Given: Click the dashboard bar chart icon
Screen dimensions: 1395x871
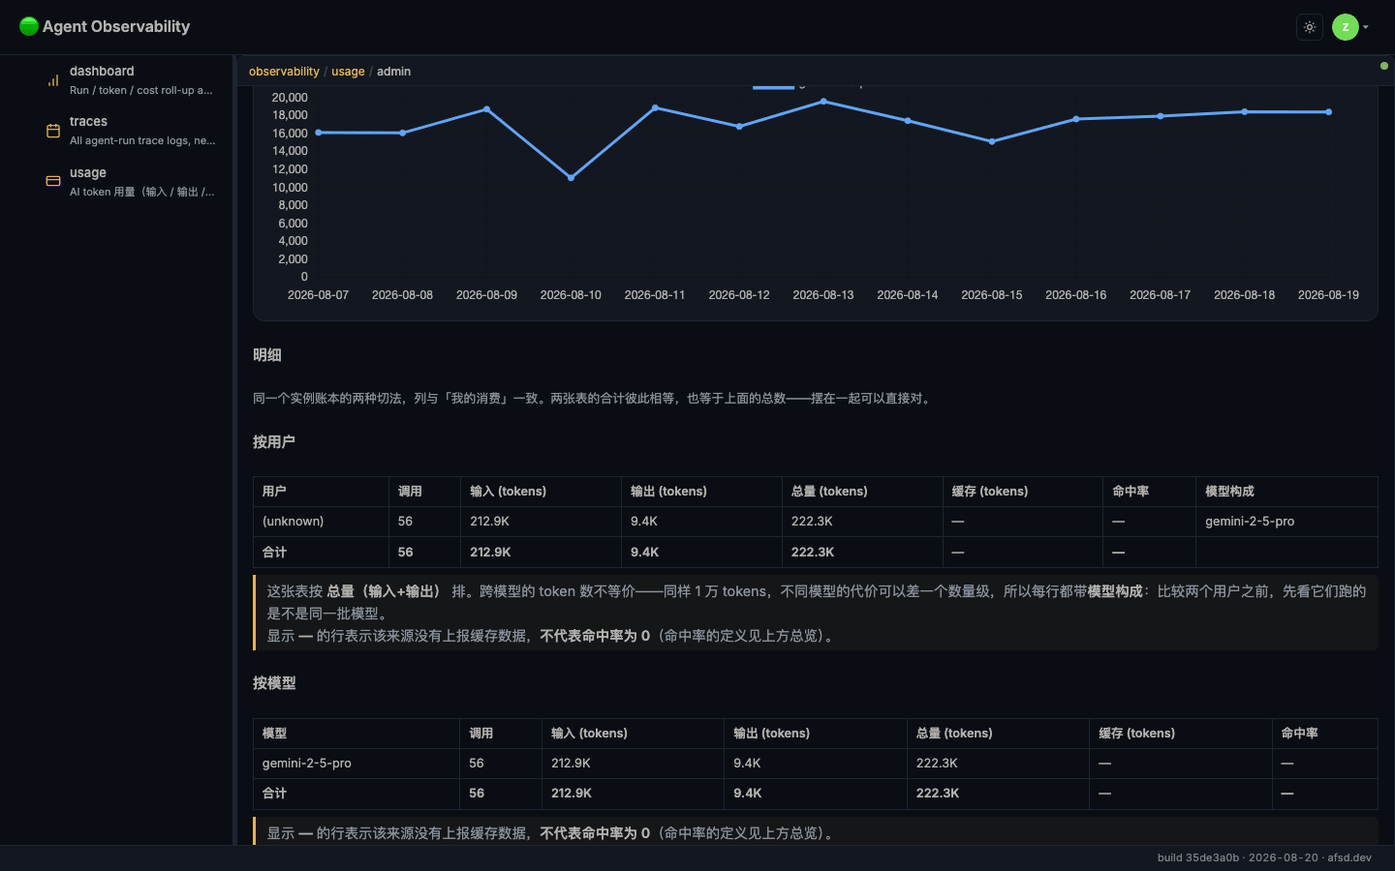Looking at the screenshot, I should 53,80.
